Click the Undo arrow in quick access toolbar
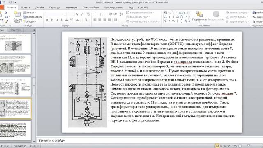 pos(4,2)
